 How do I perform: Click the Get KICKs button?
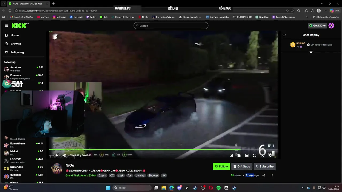tap(317, 26)
